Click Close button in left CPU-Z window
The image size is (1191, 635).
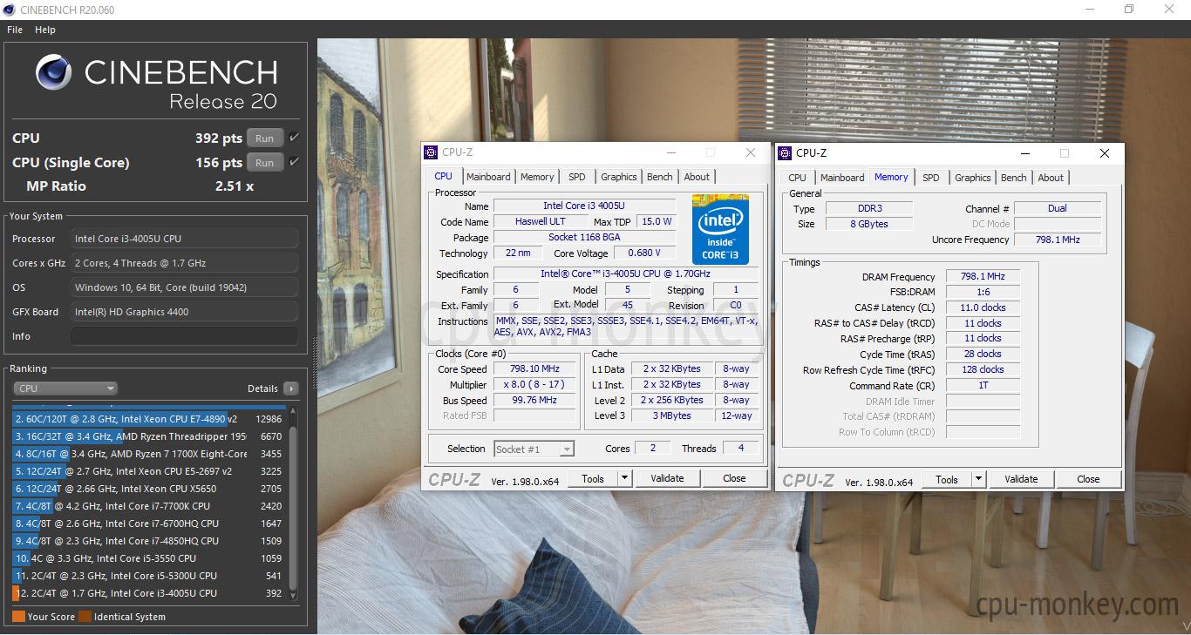[x=734, y=478]
